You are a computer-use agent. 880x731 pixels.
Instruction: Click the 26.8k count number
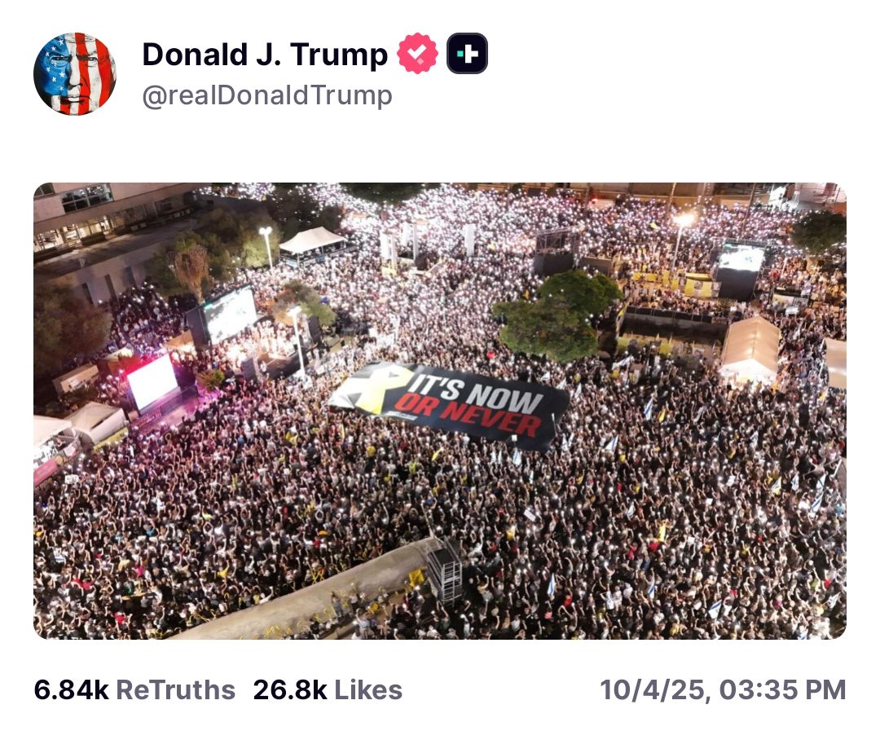(290, 689)
